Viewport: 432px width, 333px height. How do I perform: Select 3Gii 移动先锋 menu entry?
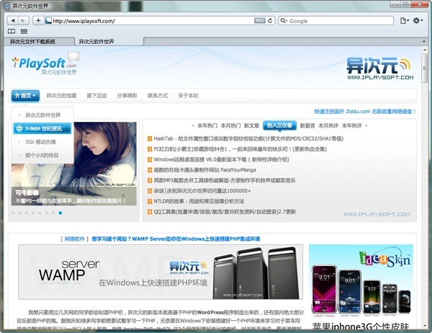click(x=42, y=142)
